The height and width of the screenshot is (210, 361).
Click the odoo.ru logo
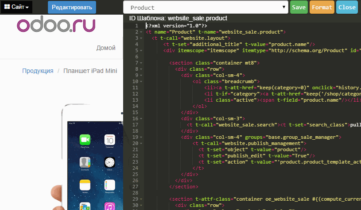56,24
